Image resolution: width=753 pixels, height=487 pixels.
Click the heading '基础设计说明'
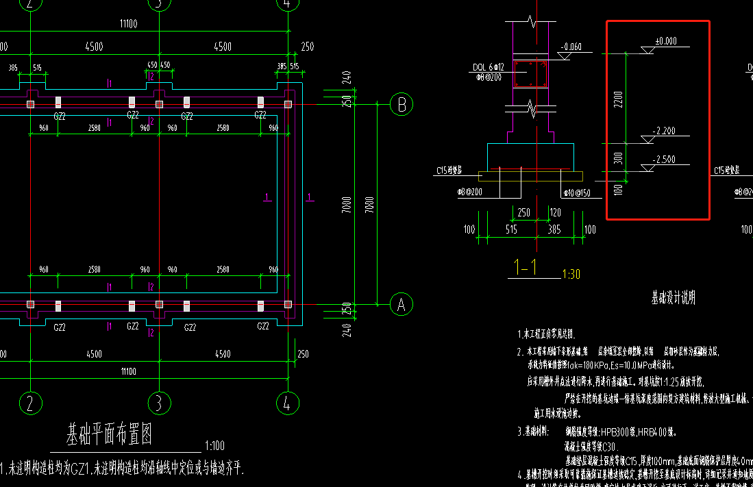point(674,298)
